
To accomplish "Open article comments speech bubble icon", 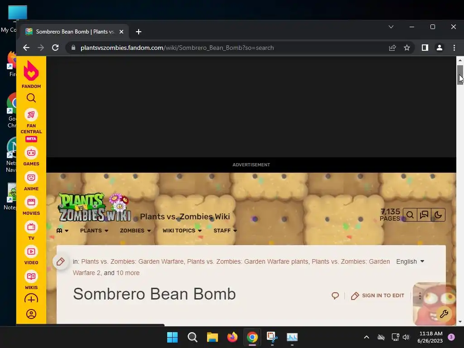I will (x=335, y=295).
